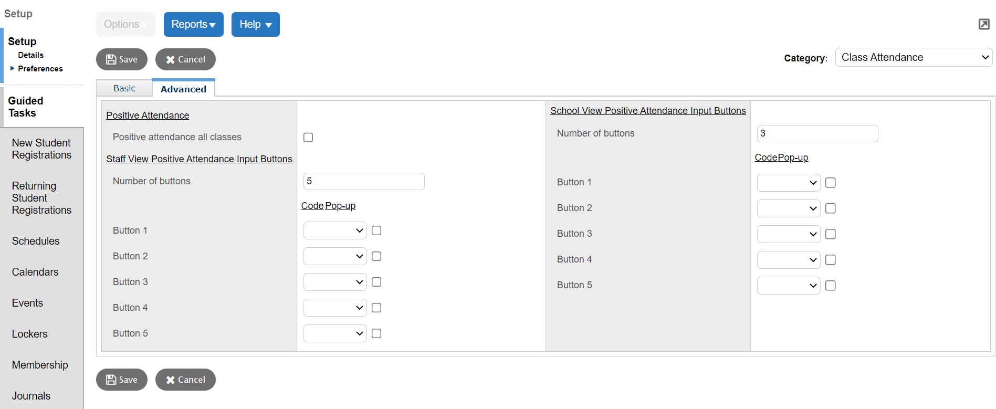Viewport: 996px width, 409px height.
Task: Check School View Button 5 pop-up checkbox
Action: pos(831,286)
